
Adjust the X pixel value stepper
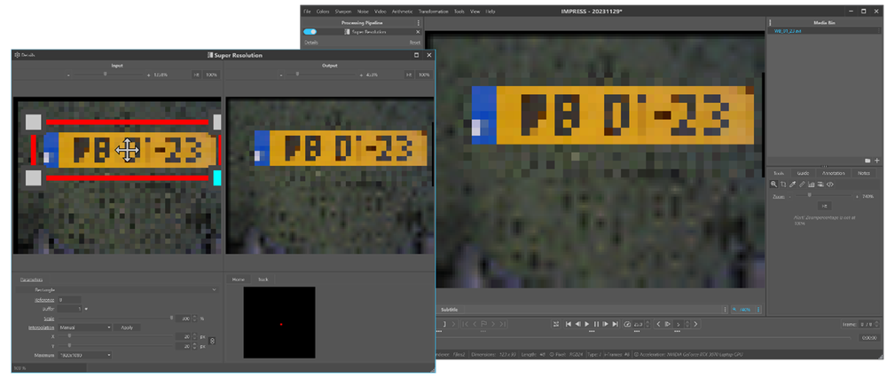click(195, 336)
